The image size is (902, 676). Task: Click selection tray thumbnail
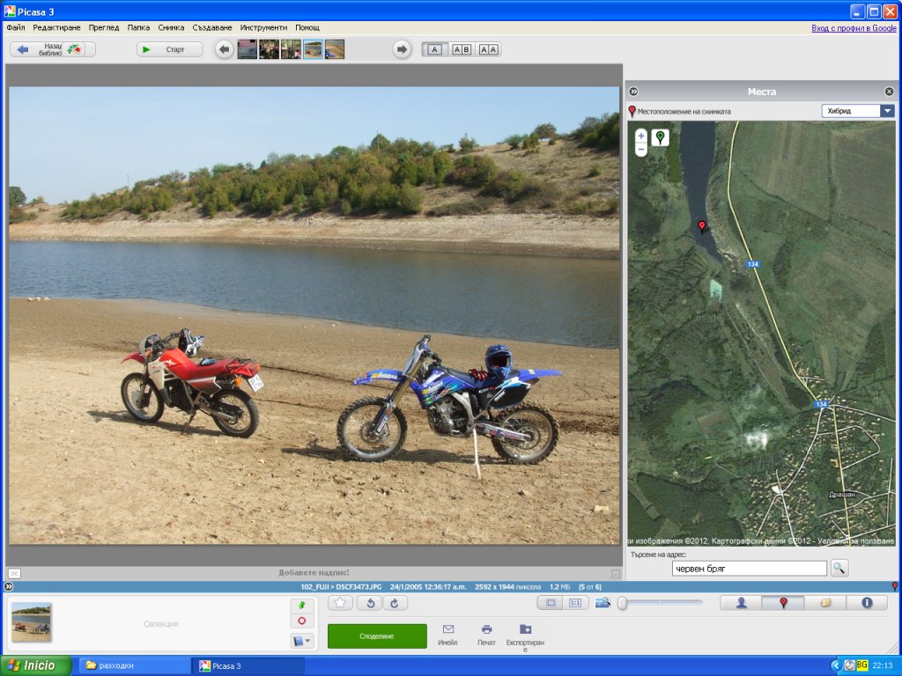[32, 622]
